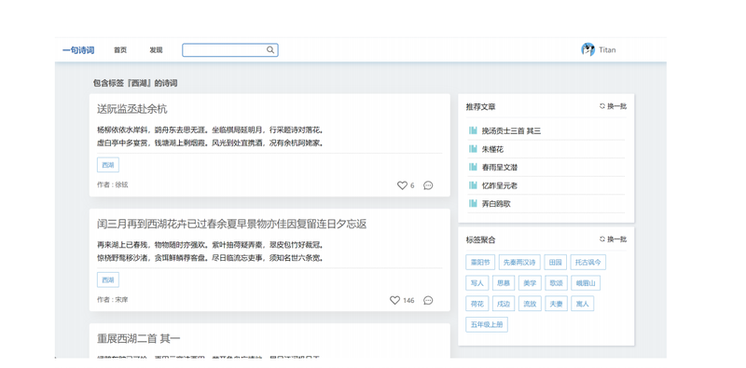The width and height of the screenshot is (746, 368).
Task: Refresh 推荐文章 with 换一批
Action: (x=614, y=106)
